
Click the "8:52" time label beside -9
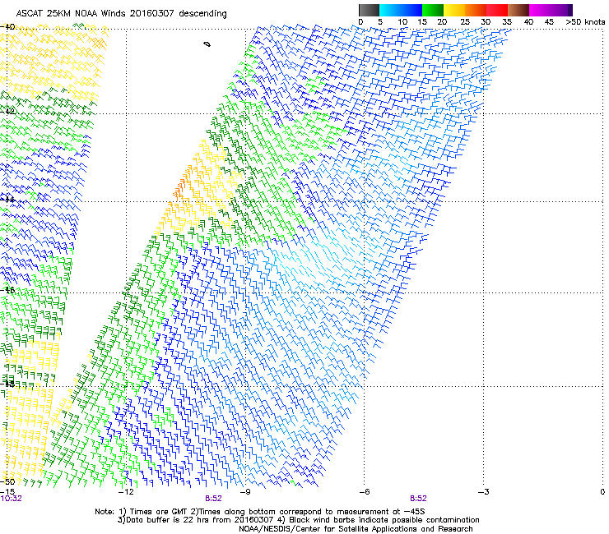(x=214, y=499)
